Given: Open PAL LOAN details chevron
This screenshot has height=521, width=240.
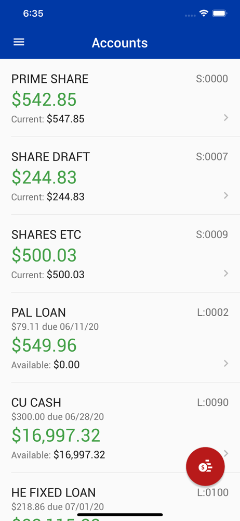Looking at the screenshot, I should coord(226,363).
